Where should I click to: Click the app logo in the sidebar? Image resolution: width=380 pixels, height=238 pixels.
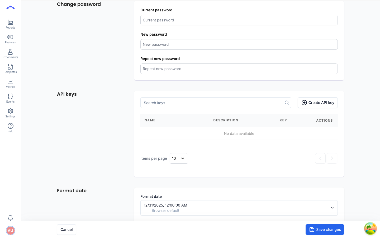tap(11, 8)
